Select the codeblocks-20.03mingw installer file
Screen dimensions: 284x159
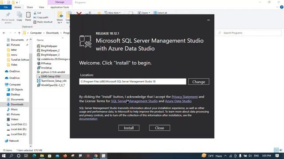[x=53, y=59]
